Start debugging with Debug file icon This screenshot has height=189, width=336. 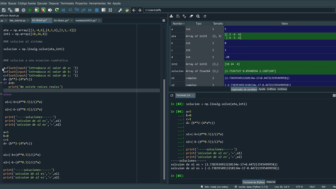63,10
